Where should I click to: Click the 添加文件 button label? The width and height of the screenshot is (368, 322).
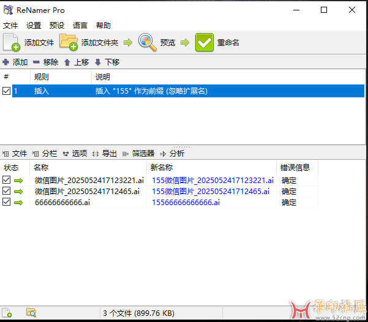[39, 42]
